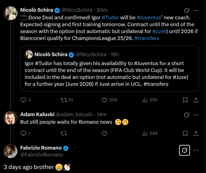
Task: Reply to Adam Kaluski's comment
Action: [24, 133]
